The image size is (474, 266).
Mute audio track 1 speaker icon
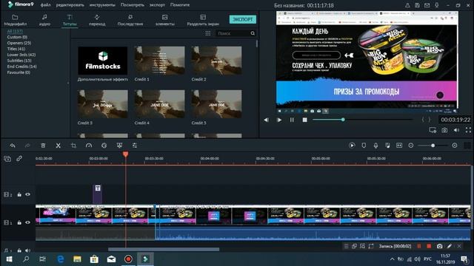click(28, 250)
